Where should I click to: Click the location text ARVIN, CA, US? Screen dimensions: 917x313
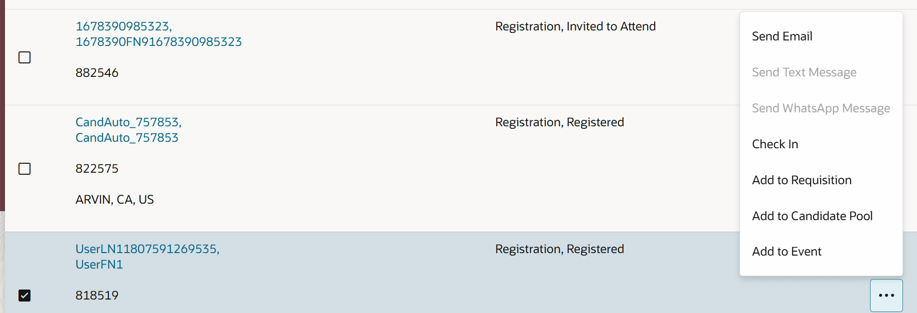click(x=115, y=199)
